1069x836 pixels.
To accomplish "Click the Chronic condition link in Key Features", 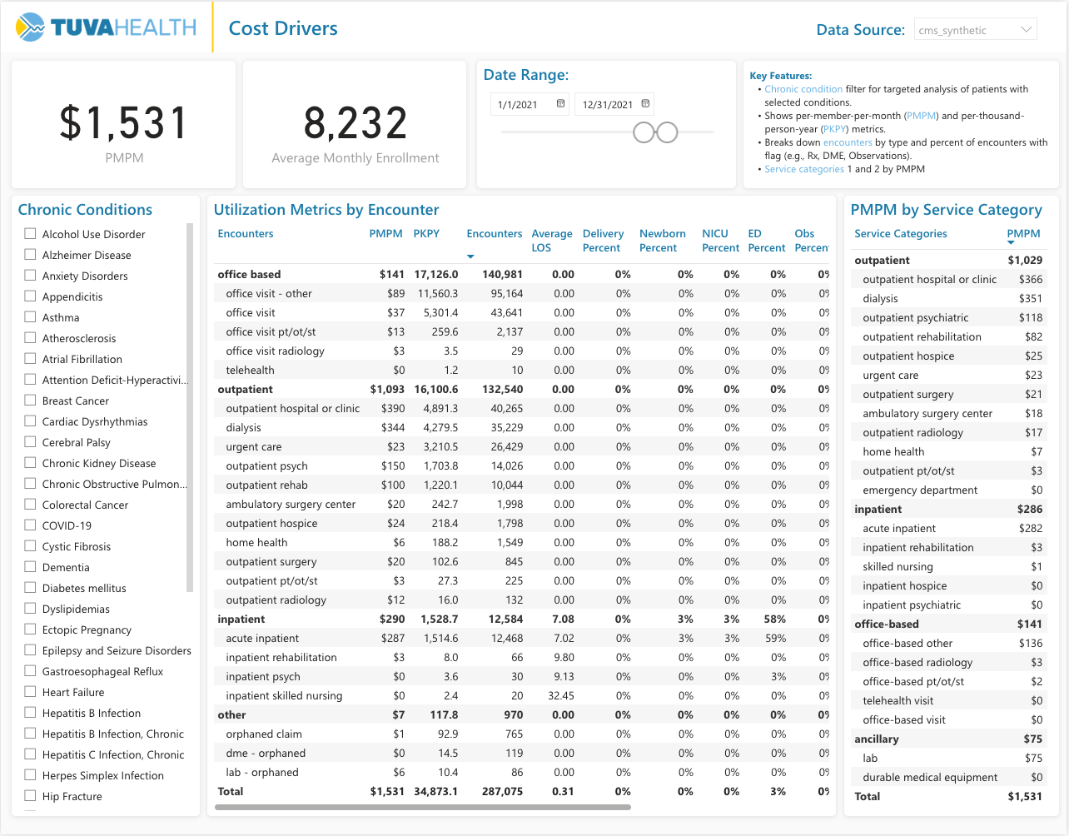I will coord(803,89).
